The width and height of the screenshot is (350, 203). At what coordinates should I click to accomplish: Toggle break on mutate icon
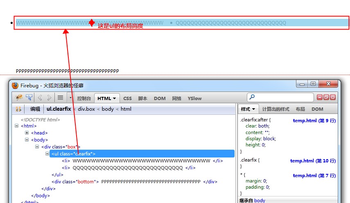18,109
